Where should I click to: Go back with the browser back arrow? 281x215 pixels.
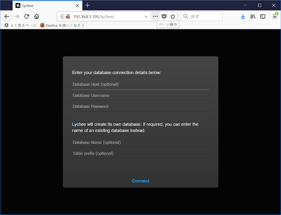pos(7,17)
